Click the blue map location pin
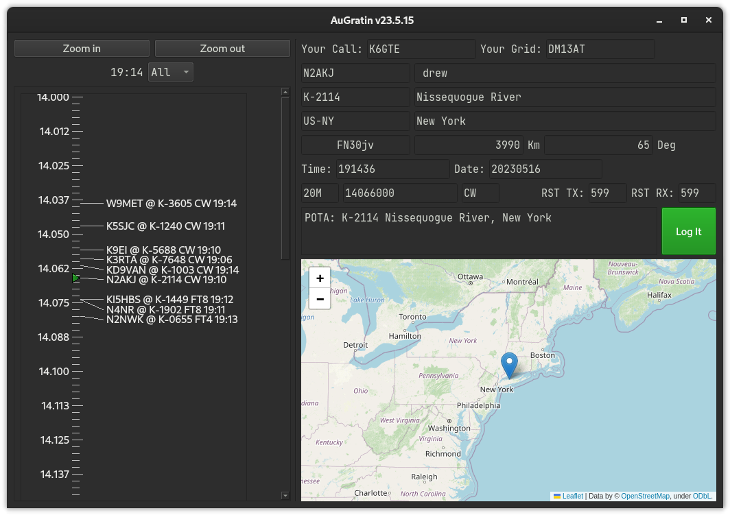This screenshot has width=730, height=515. pyautogui.click(x=509, y=366)
